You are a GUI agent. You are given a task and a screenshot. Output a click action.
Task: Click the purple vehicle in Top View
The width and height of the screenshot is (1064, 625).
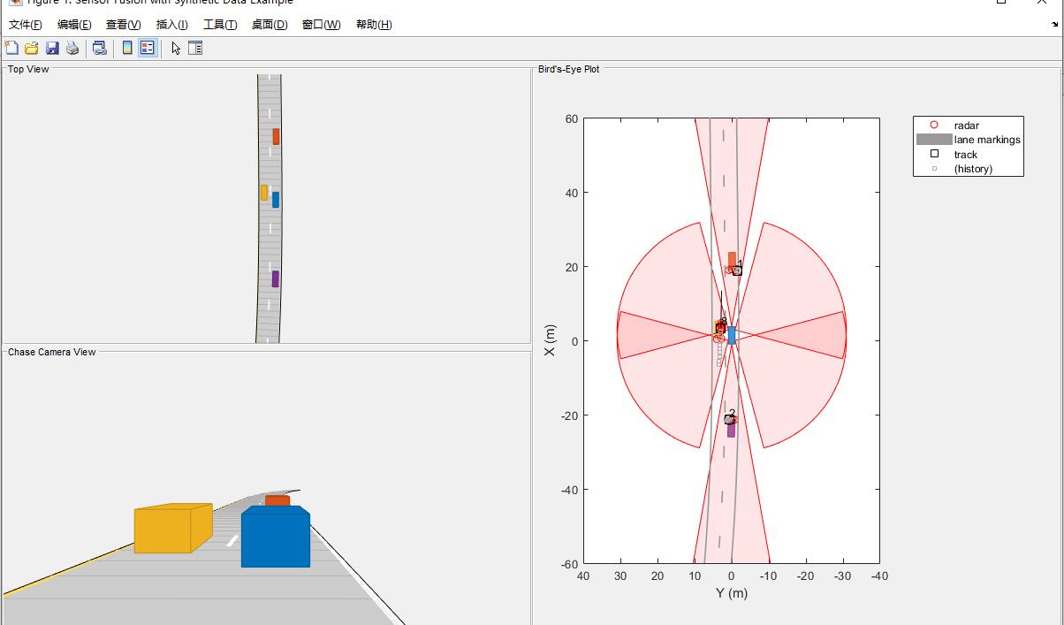coord(275,279)
